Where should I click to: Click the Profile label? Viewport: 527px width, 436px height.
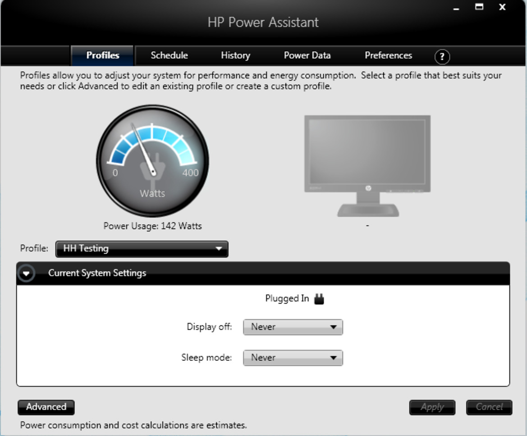(x=34, y=249)
